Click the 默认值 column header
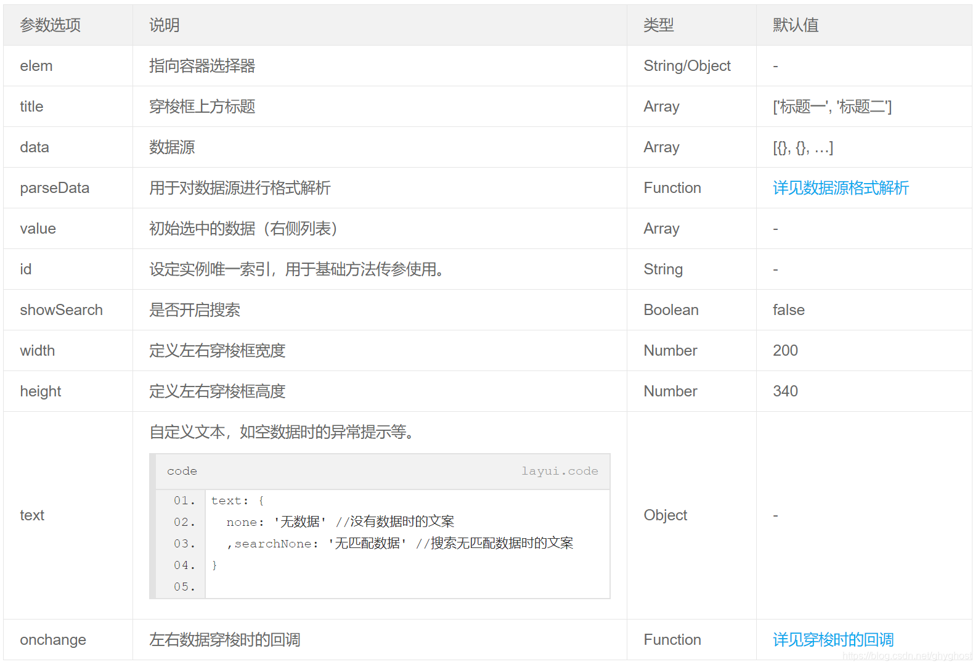Screen dimensions: 978x667 point(796,25)
